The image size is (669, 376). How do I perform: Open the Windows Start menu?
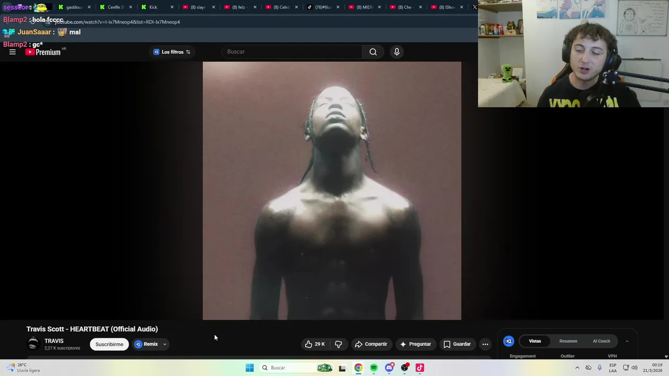pyautogui.click(x=250, y=368)
